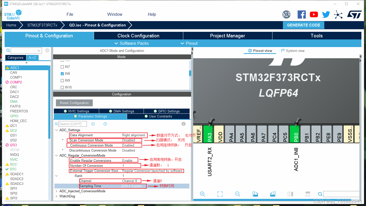Screen dimensions: 366x206
Task: Open the Help menu
Action: click(x=152, y=14)
